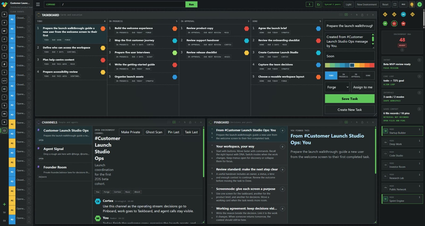Focus the command input field
425x226 pixels.
(123, 5)
